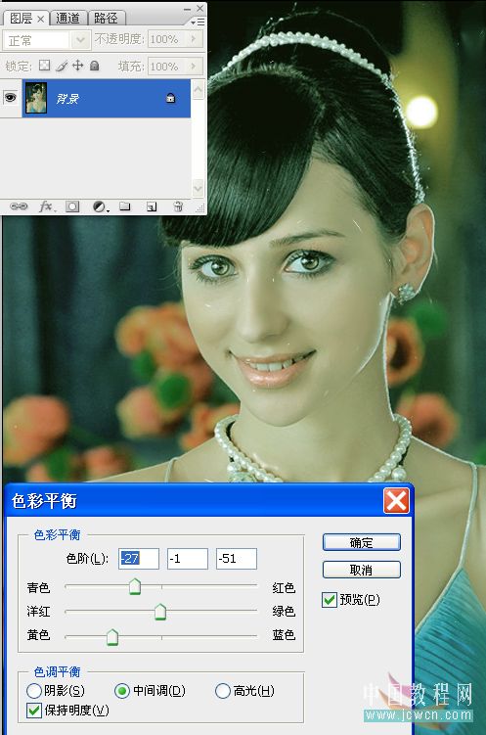
Task: Create a new layer icon
Action: tap(152, 207)
